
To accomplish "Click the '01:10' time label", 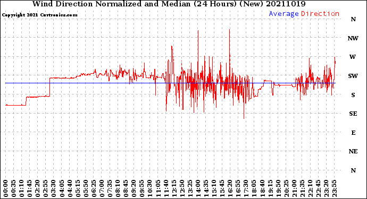I will pyautogui.click(x=21, y=188).
